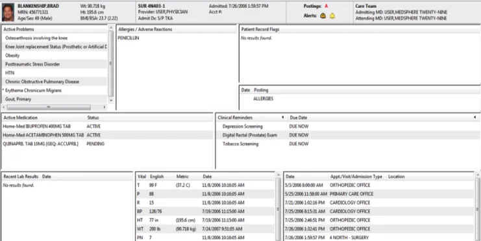
Task: Click vitals panel scrollbar up arrow
Action: coord(278,175)
